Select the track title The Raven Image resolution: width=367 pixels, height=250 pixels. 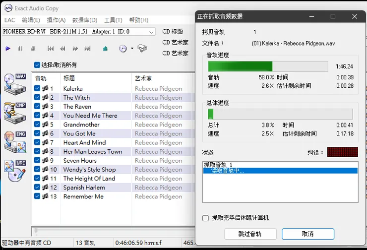(77, 107)
